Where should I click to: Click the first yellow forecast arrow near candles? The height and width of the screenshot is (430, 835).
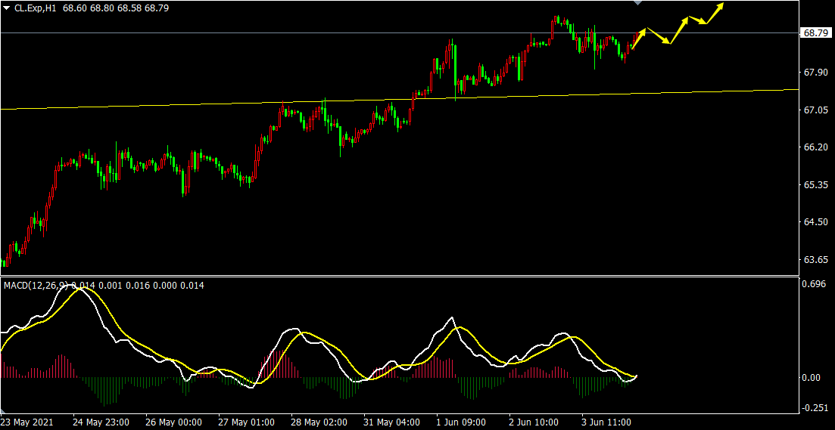point(637,38)
